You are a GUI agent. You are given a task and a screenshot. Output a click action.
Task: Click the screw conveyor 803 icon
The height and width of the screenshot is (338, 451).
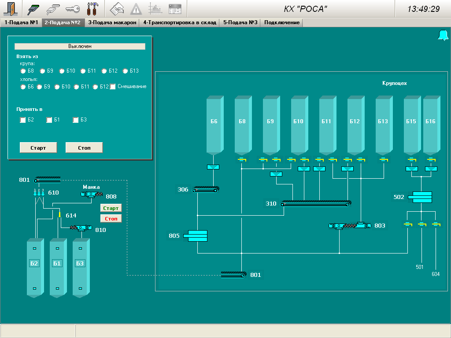coord(350,225)
